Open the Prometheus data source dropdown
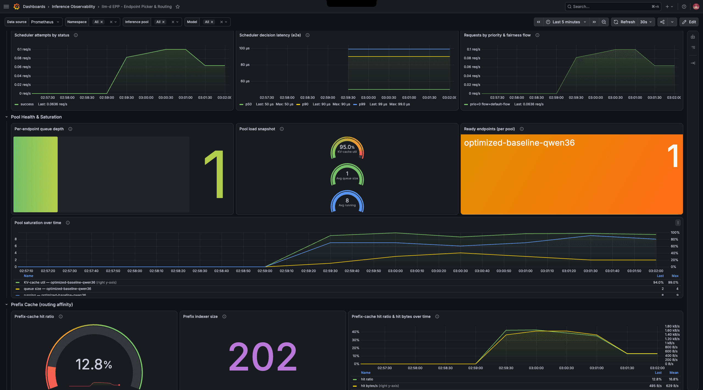This screenshot has height=390, width=703. pos(45,22)
